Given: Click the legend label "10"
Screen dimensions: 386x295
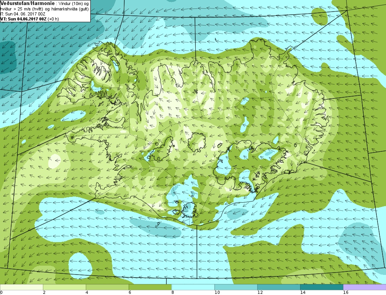Looking at the screenshot, I should pyautogui.click(x=217, y=293).
